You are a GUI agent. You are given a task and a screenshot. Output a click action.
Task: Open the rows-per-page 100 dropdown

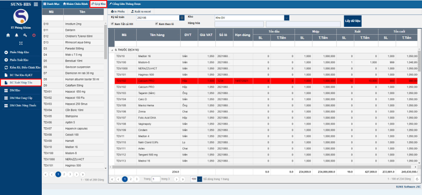(200, 179)
